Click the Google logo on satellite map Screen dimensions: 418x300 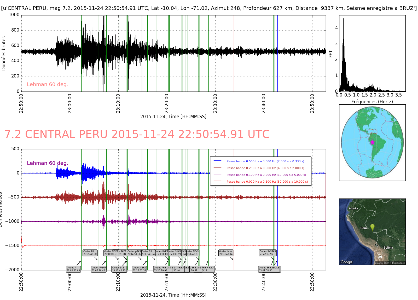click(346, 262)
